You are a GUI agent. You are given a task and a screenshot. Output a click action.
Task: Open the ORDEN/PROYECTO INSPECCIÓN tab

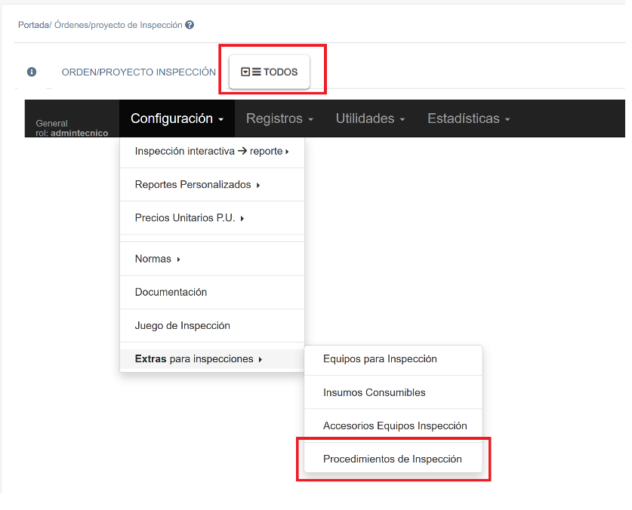[x=139, y=72]
